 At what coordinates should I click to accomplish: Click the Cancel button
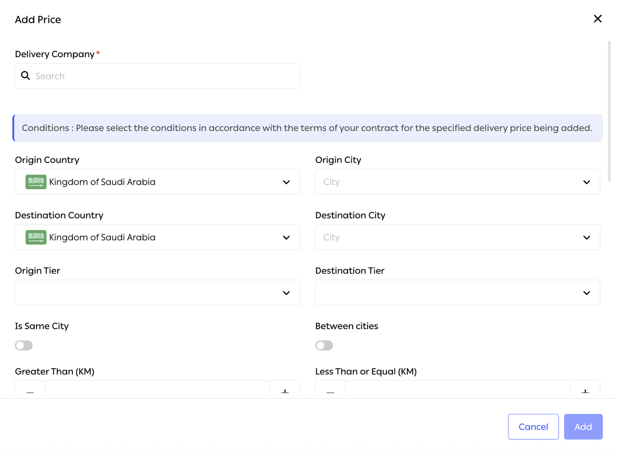pos(533,427)
